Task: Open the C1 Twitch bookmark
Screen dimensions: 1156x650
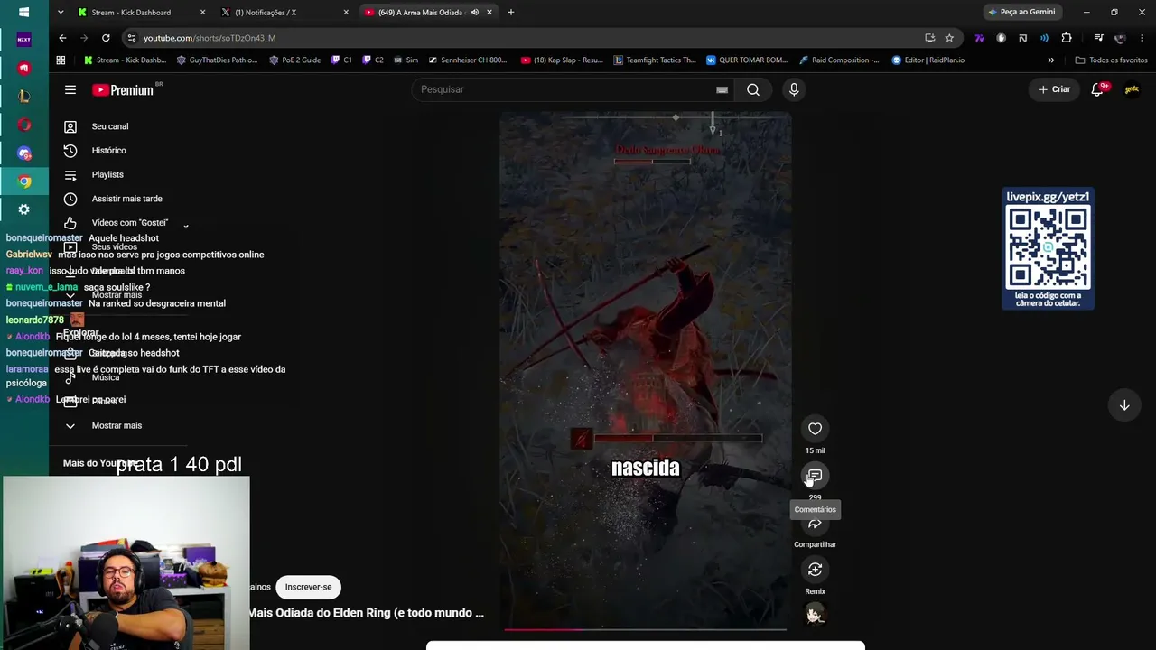Action: 340,60
